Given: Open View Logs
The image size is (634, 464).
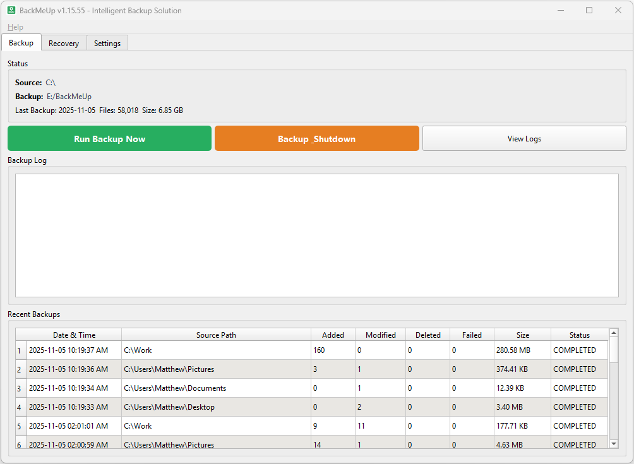Looking at the screenshot, I should click(x=524, y=138).
